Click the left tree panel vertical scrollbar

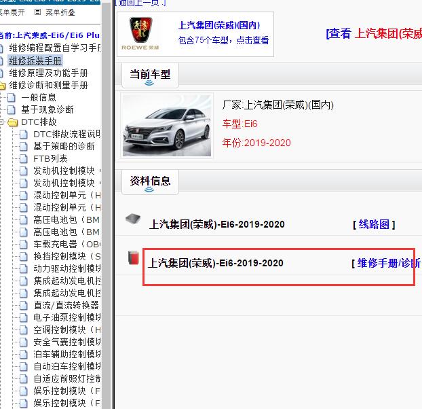tap(107, 204)
